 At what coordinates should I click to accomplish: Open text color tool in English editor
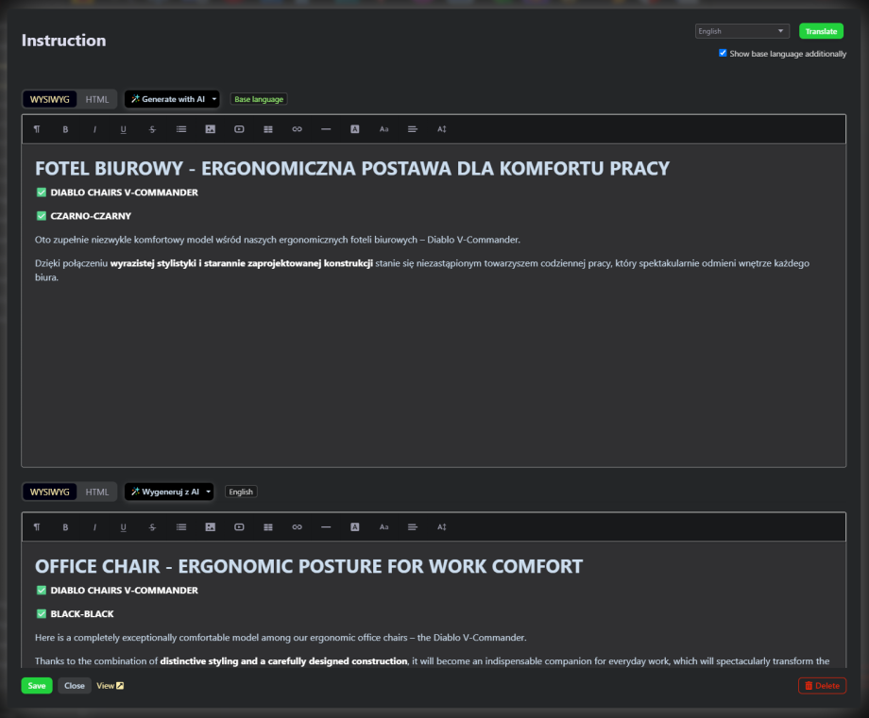coord(355,527)
